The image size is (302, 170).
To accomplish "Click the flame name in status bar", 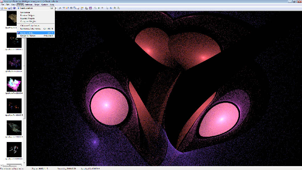I will (90, 169).
